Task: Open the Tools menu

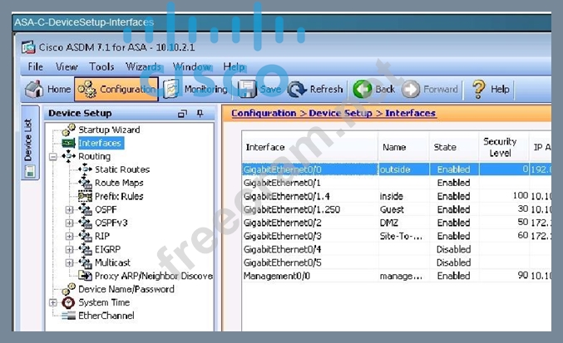Action: click(x=101, y=66)
